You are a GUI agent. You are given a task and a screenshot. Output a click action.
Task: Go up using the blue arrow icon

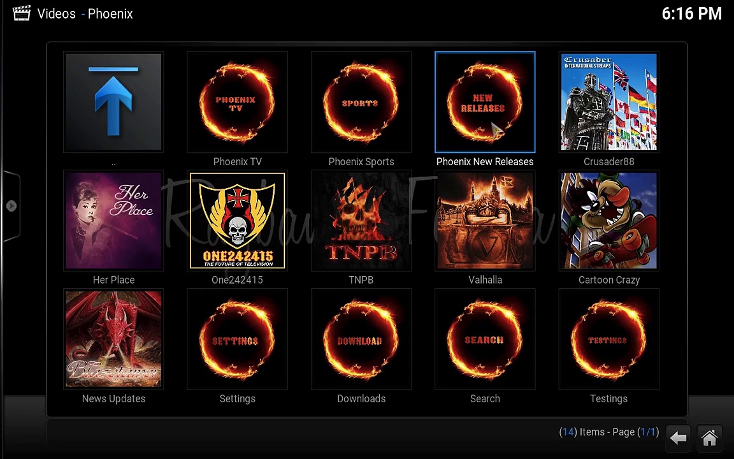pyautogui.click(x=113, y=103)
